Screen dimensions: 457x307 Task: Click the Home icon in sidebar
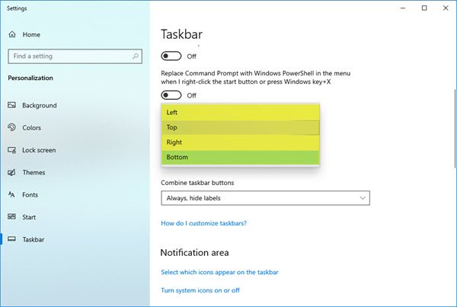click(x=12, y=34)
